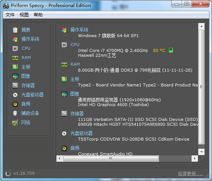Open the 视图 menu
The width and height of the screenshot is (212, 181).
click(24, 14)
